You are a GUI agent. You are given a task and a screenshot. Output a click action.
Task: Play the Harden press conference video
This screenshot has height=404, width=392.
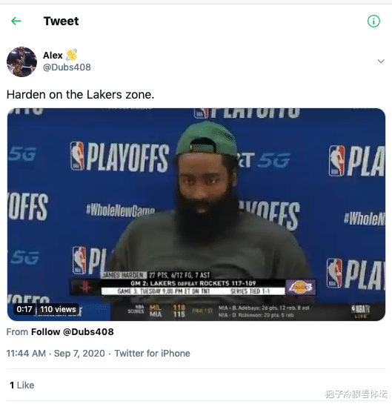pyautogui.click(x=196, y=214)
